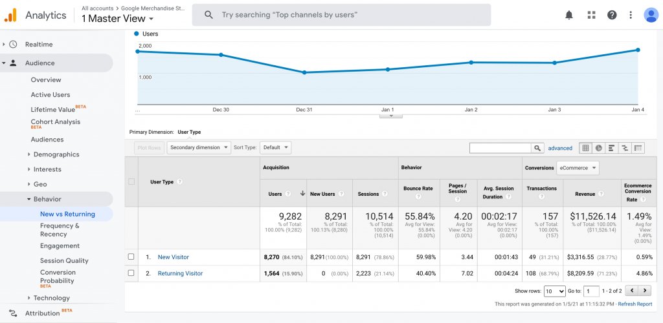Expand Demographics in sidebar
This screenshot has height=323, width=663.
[x=28, y=154]
